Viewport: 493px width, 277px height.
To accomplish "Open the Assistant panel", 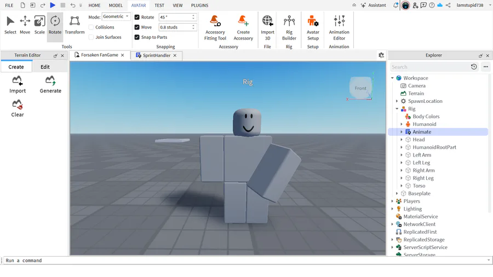I will tap(373, 5).
